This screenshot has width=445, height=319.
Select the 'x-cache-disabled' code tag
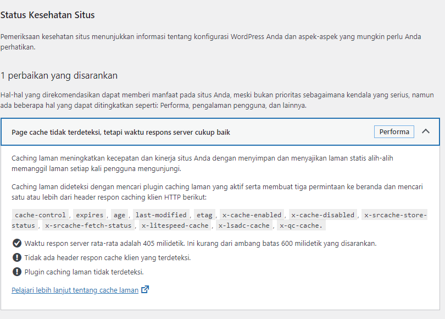322,215
